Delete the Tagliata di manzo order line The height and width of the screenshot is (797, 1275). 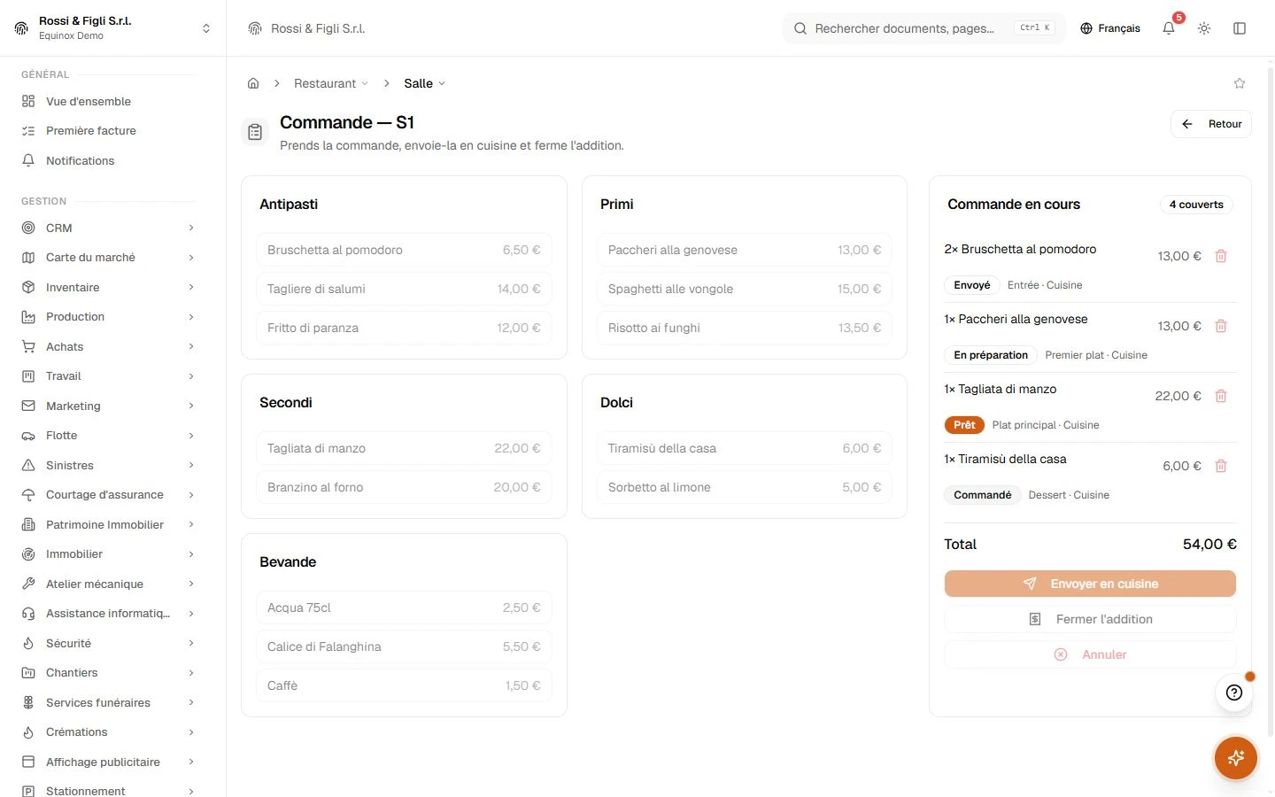coord(1221,396)
